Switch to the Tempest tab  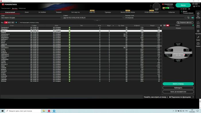tap(59, 12)
